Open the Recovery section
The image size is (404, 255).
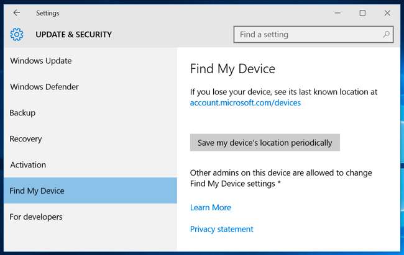25,139
